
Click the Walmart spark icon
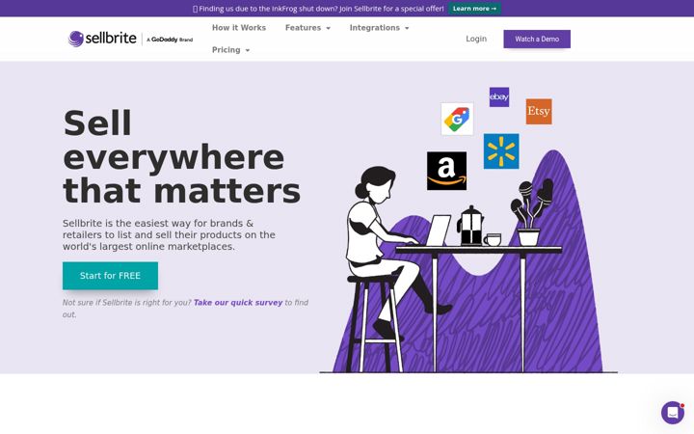click(501, 151)
